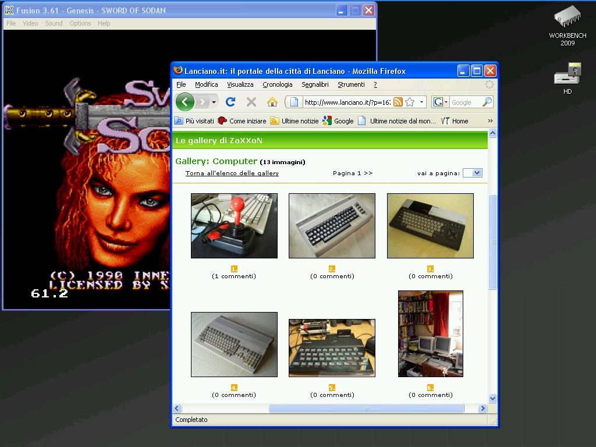This screenshot has width=596, height=447.
Task: Click the orange number 4 image label
Action: pos(234,387)
